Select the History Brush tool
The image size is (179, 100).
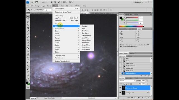28,42
